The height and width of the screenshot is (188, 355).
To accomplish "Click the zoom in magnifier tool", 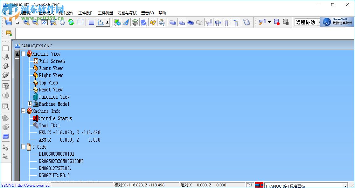I will [26, 22].
